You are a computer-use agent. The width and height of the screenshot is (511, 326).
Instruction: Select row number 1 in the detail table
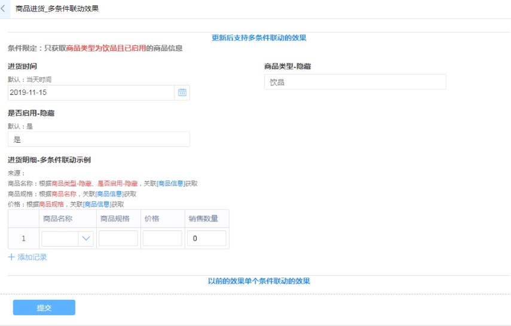tap(23, 239)
